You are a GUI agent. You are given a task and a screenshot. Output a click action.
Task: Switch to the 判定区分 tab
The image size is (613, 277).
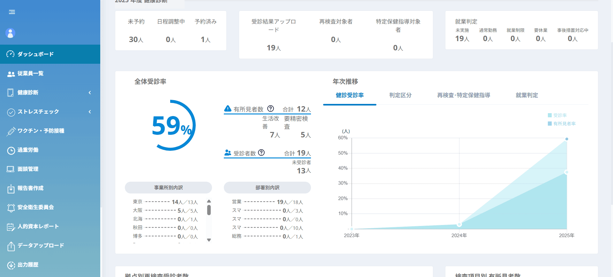pos(400,95)
